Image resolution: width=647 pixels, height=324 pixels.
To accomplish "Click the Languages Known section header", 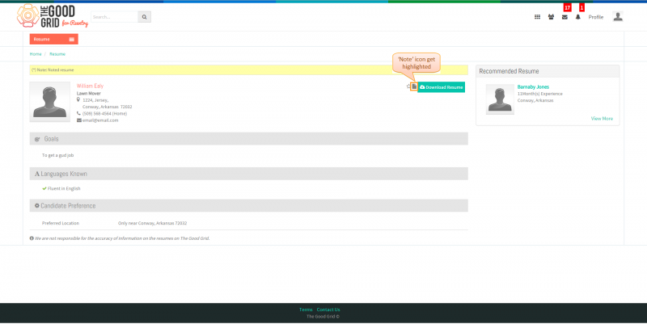I will pyautogui.click(x=249, y=174).
